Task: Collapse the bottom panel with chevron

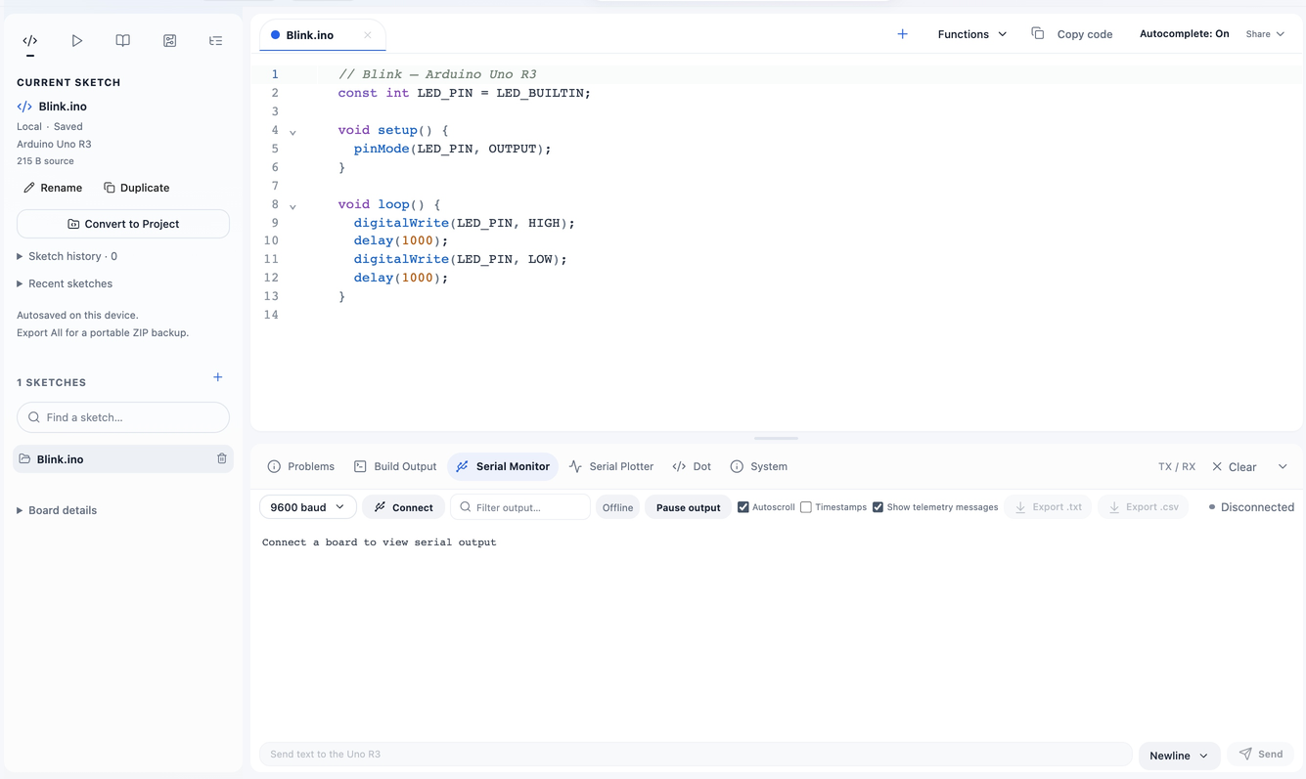Action: tap(1283, 467)
